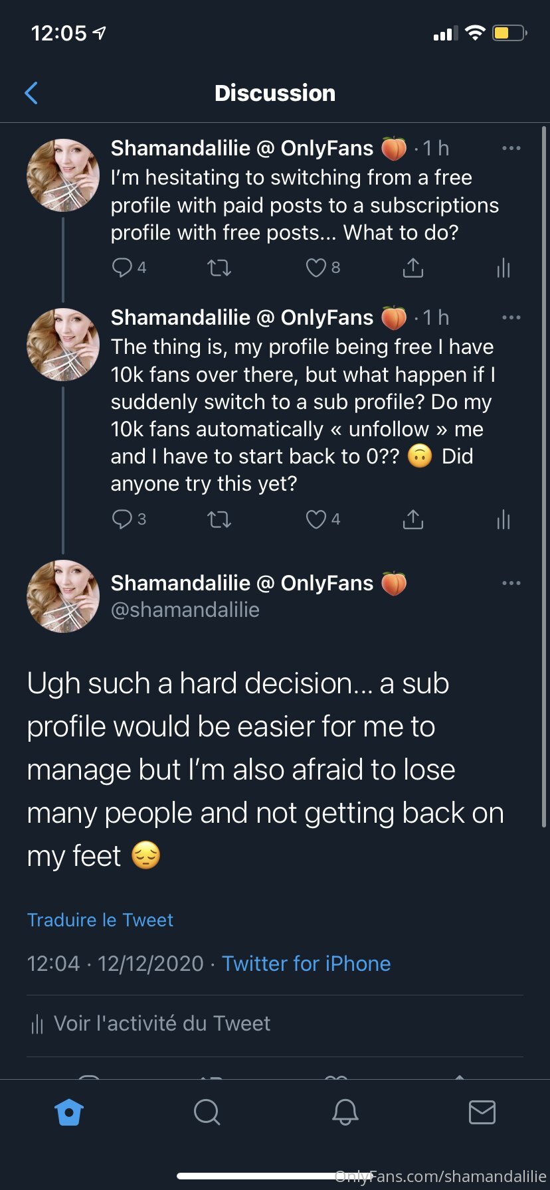Open Notifications bell tab
This screenshot has width=550, height=1190.
coord(345,1112)
